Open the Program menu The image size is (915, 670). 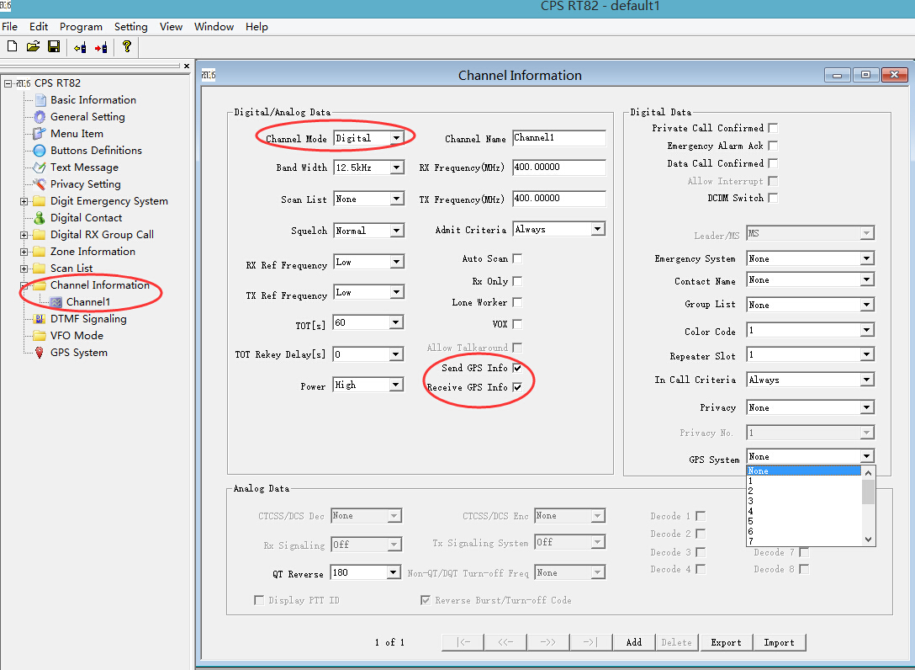81,27
